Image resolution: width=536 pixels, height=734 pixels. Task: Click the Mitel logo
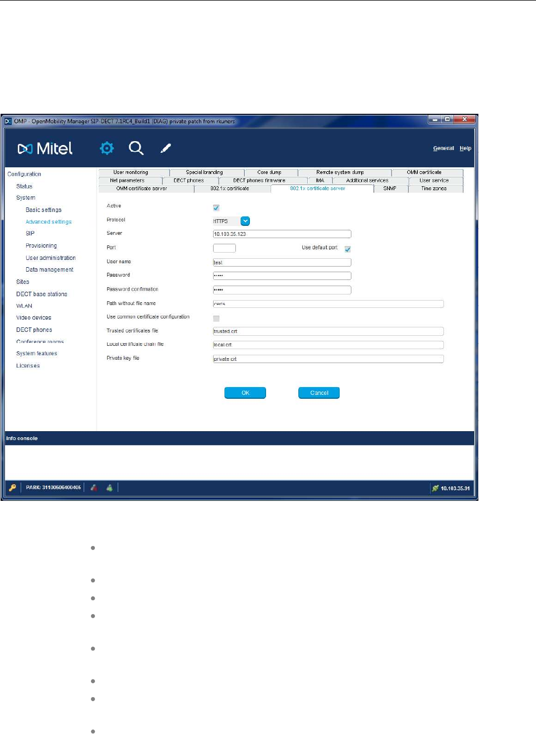[45, 148]
